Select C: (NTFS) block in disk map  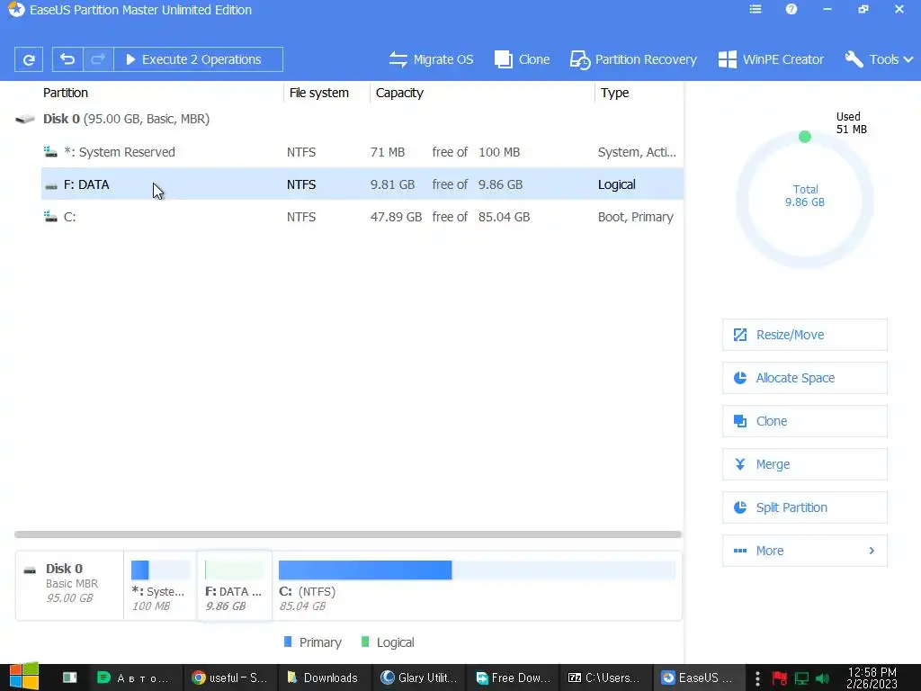click(477, 585)
